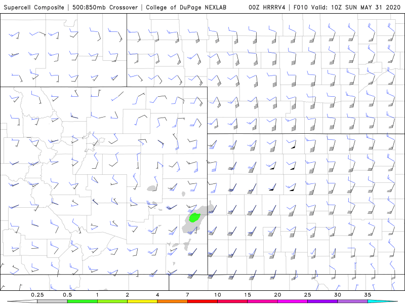The width and height of the screenshot is (405, 304).
Task: Click the "Valid: 10Z SUN MAY 31 2020" text
Action: coord(356,7)
